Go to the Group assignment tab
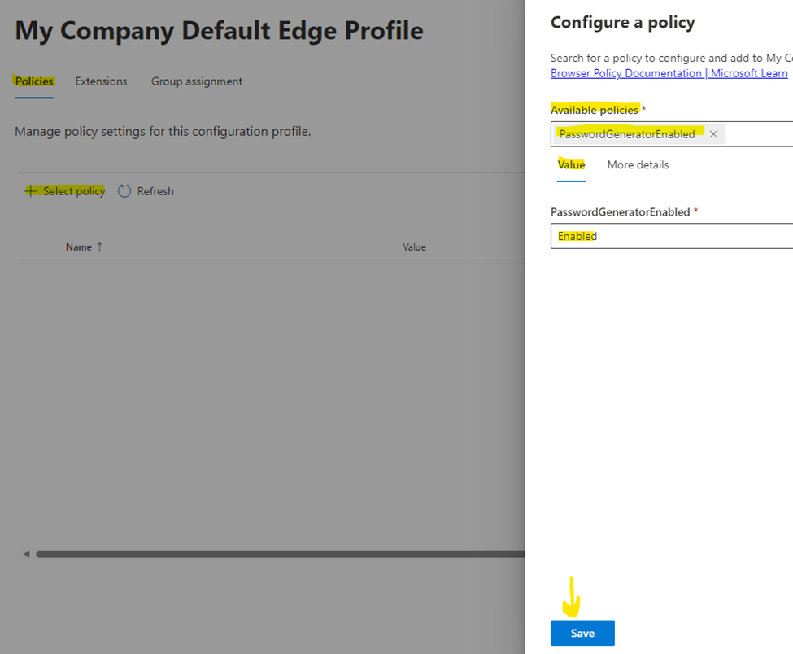 pyautogui.click(x=196, y=81)
